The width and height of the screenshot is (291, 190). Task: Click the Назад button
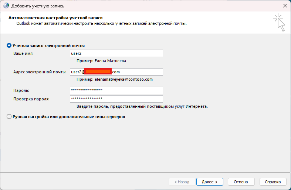pos(179,182)
